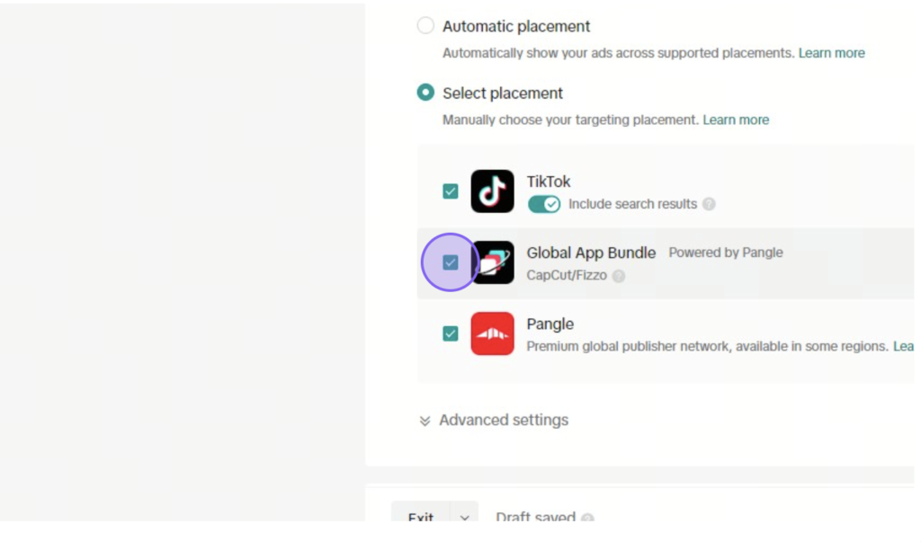Screen dimensions: 921x542
Task: Open Learn more link under Select placement
Action: coord(736,120)
